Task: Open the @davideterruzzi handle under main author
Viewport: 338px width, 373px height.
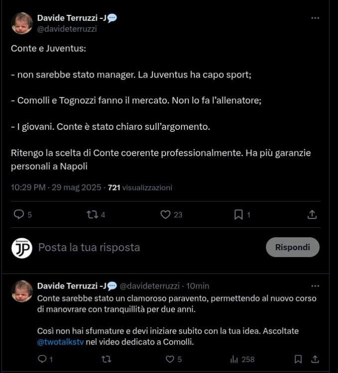Action: pos(67,29)
